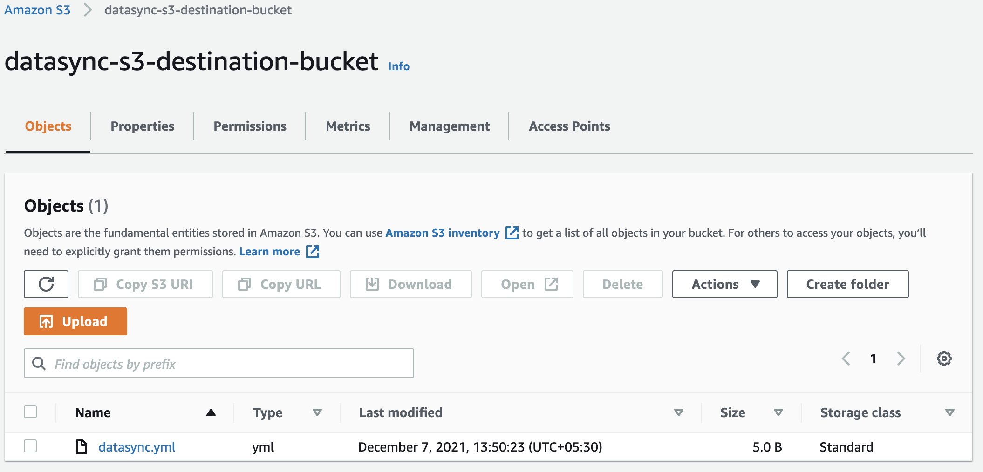
Task: Click the Copy S3 URI icon
Action: [x=100, y=284]
